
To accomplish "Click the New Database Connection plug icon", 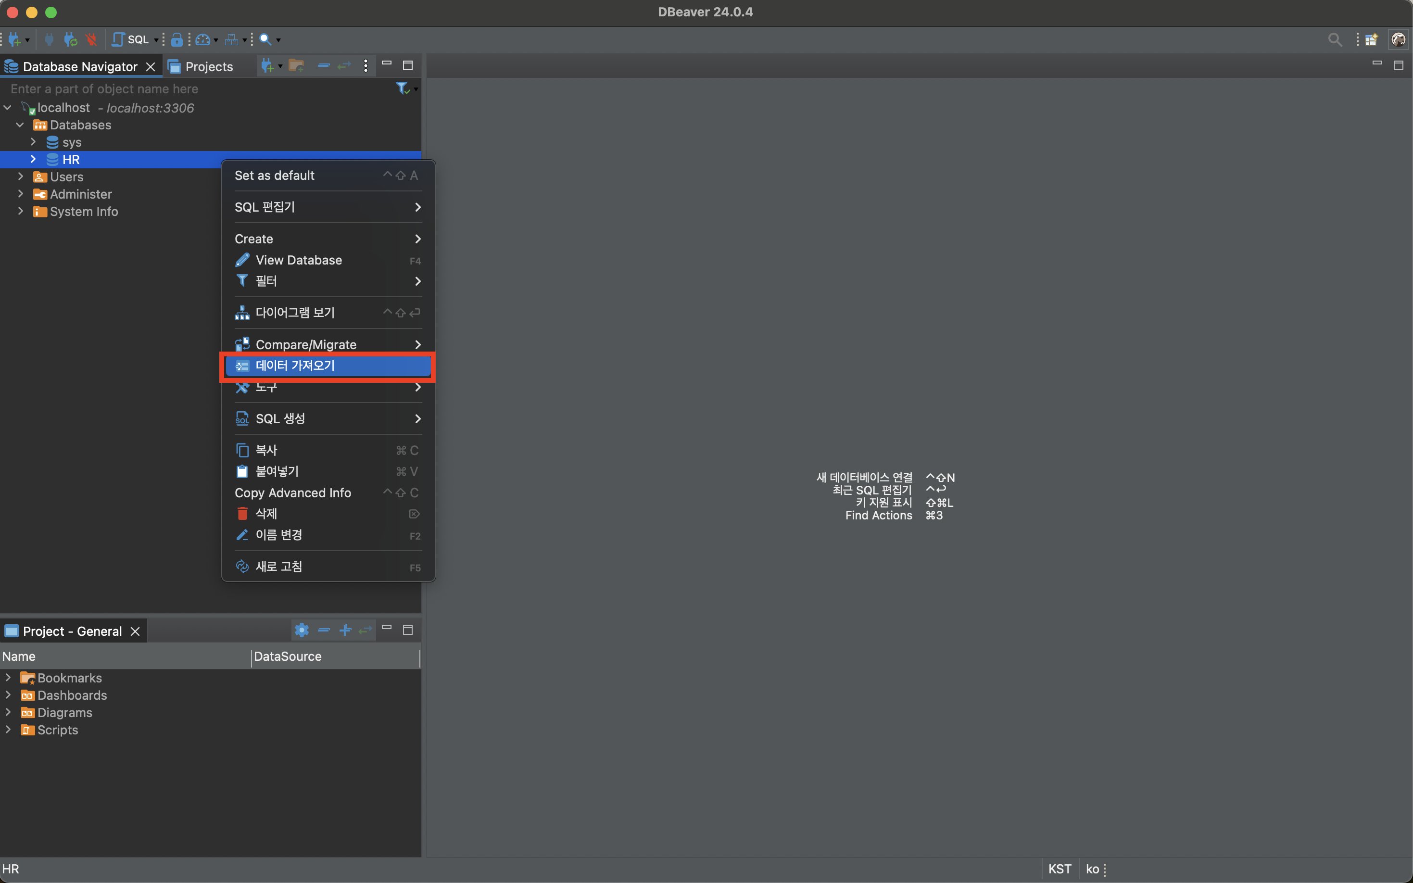I will (x=14, y=39).
